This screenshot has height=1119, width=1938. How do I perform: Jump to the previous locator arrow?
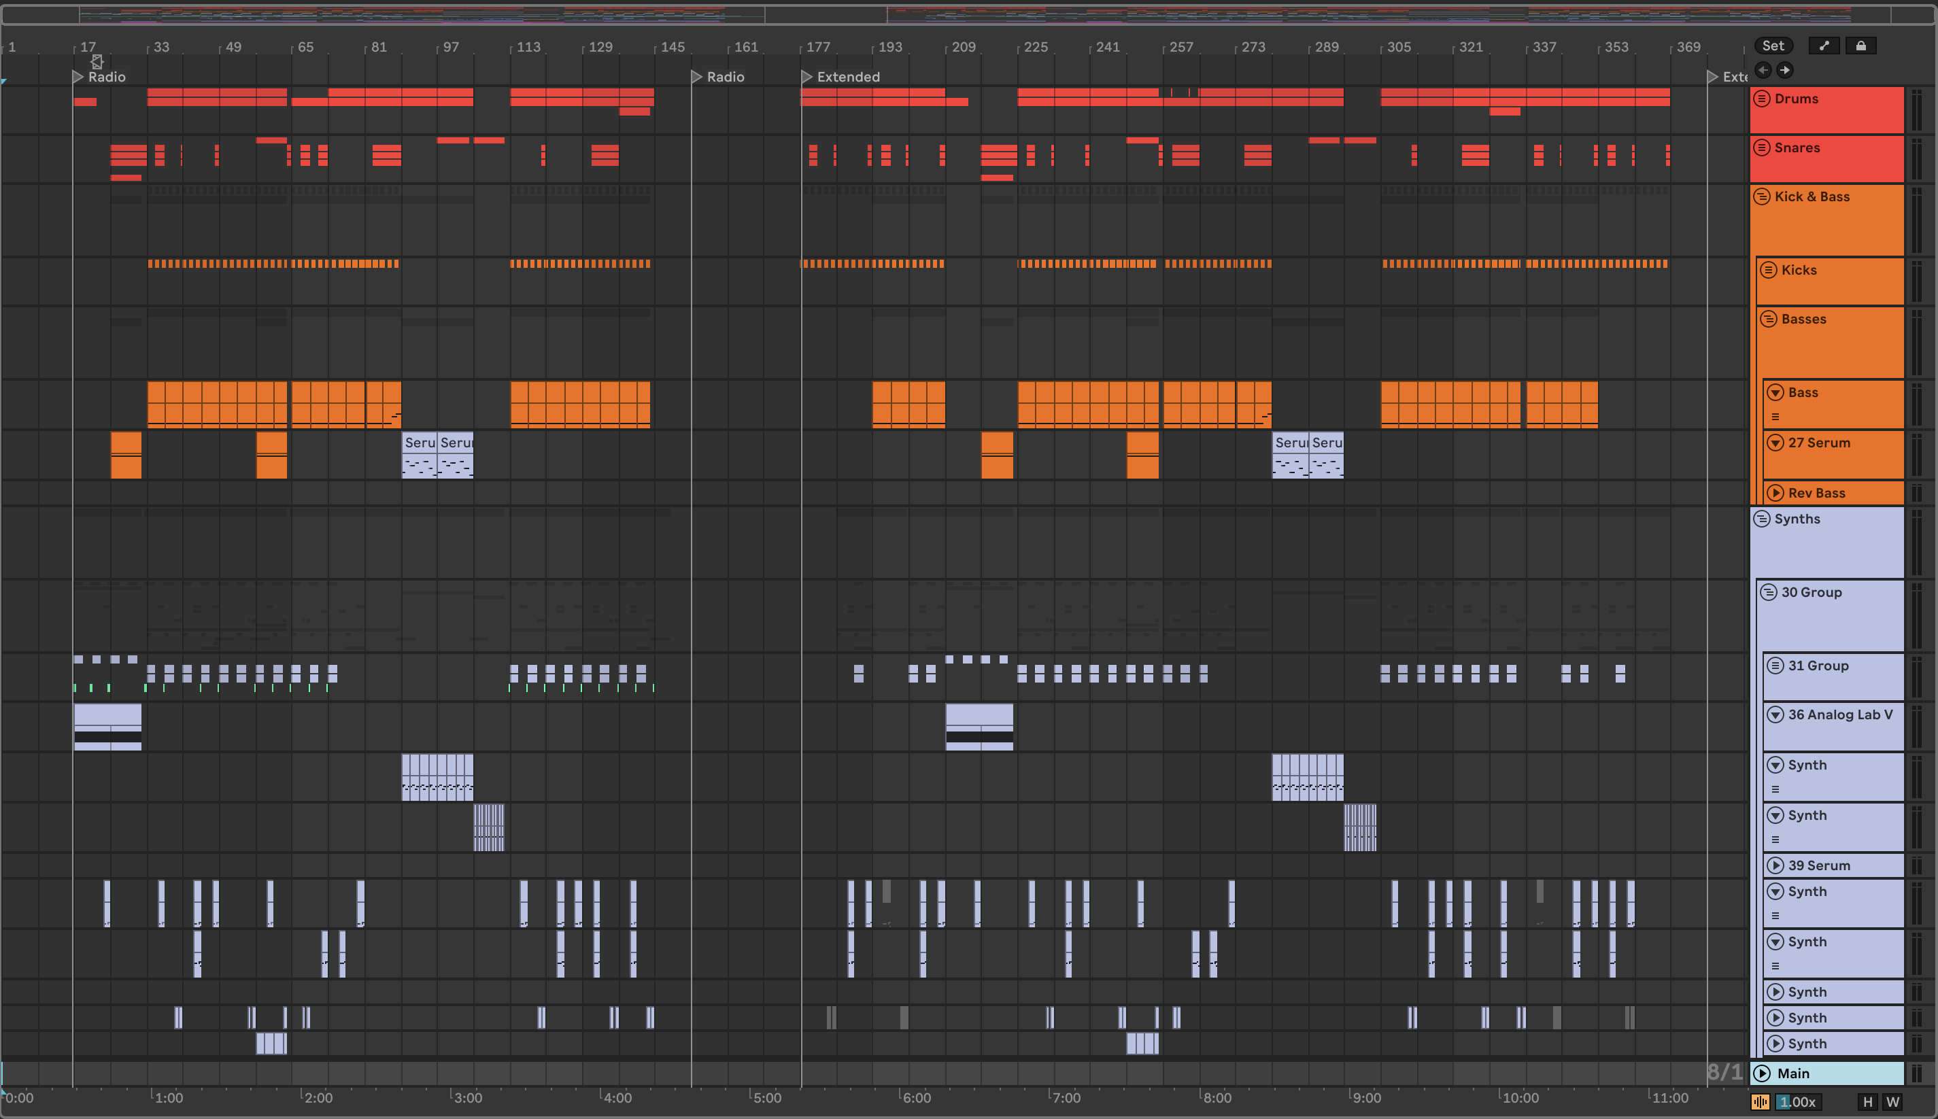[1763, 70]
